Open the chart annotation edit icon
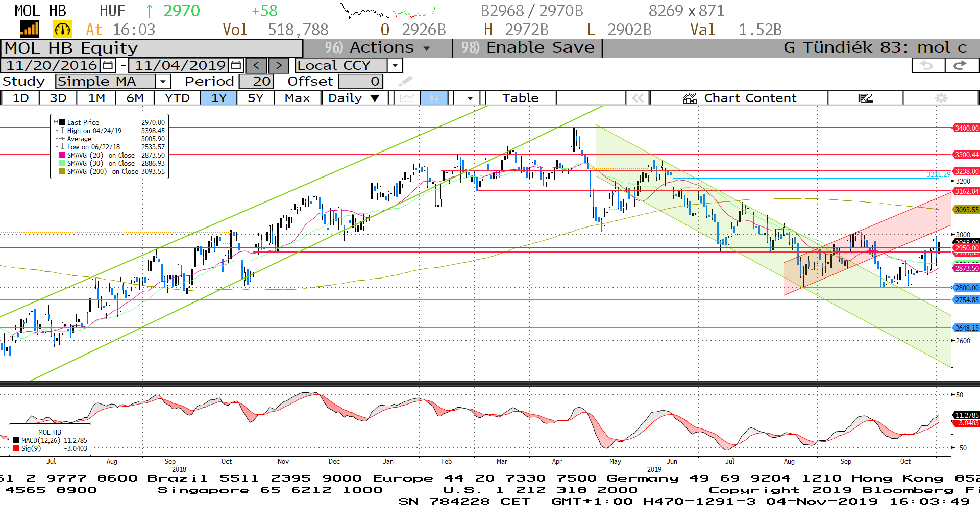This screenshot has height=530, width=980. click(x=865, y=98)
